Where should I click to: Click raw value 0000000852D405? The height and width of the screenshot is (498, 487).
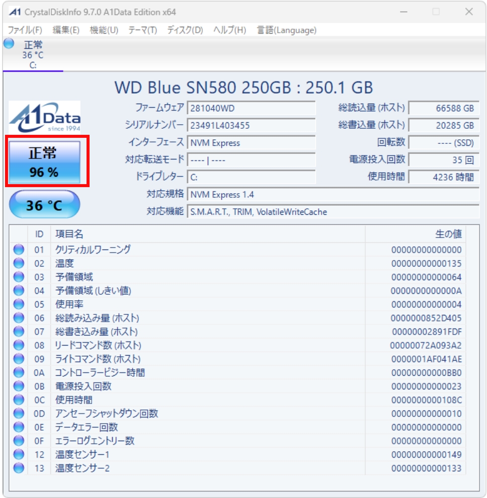tap(426, 318)
